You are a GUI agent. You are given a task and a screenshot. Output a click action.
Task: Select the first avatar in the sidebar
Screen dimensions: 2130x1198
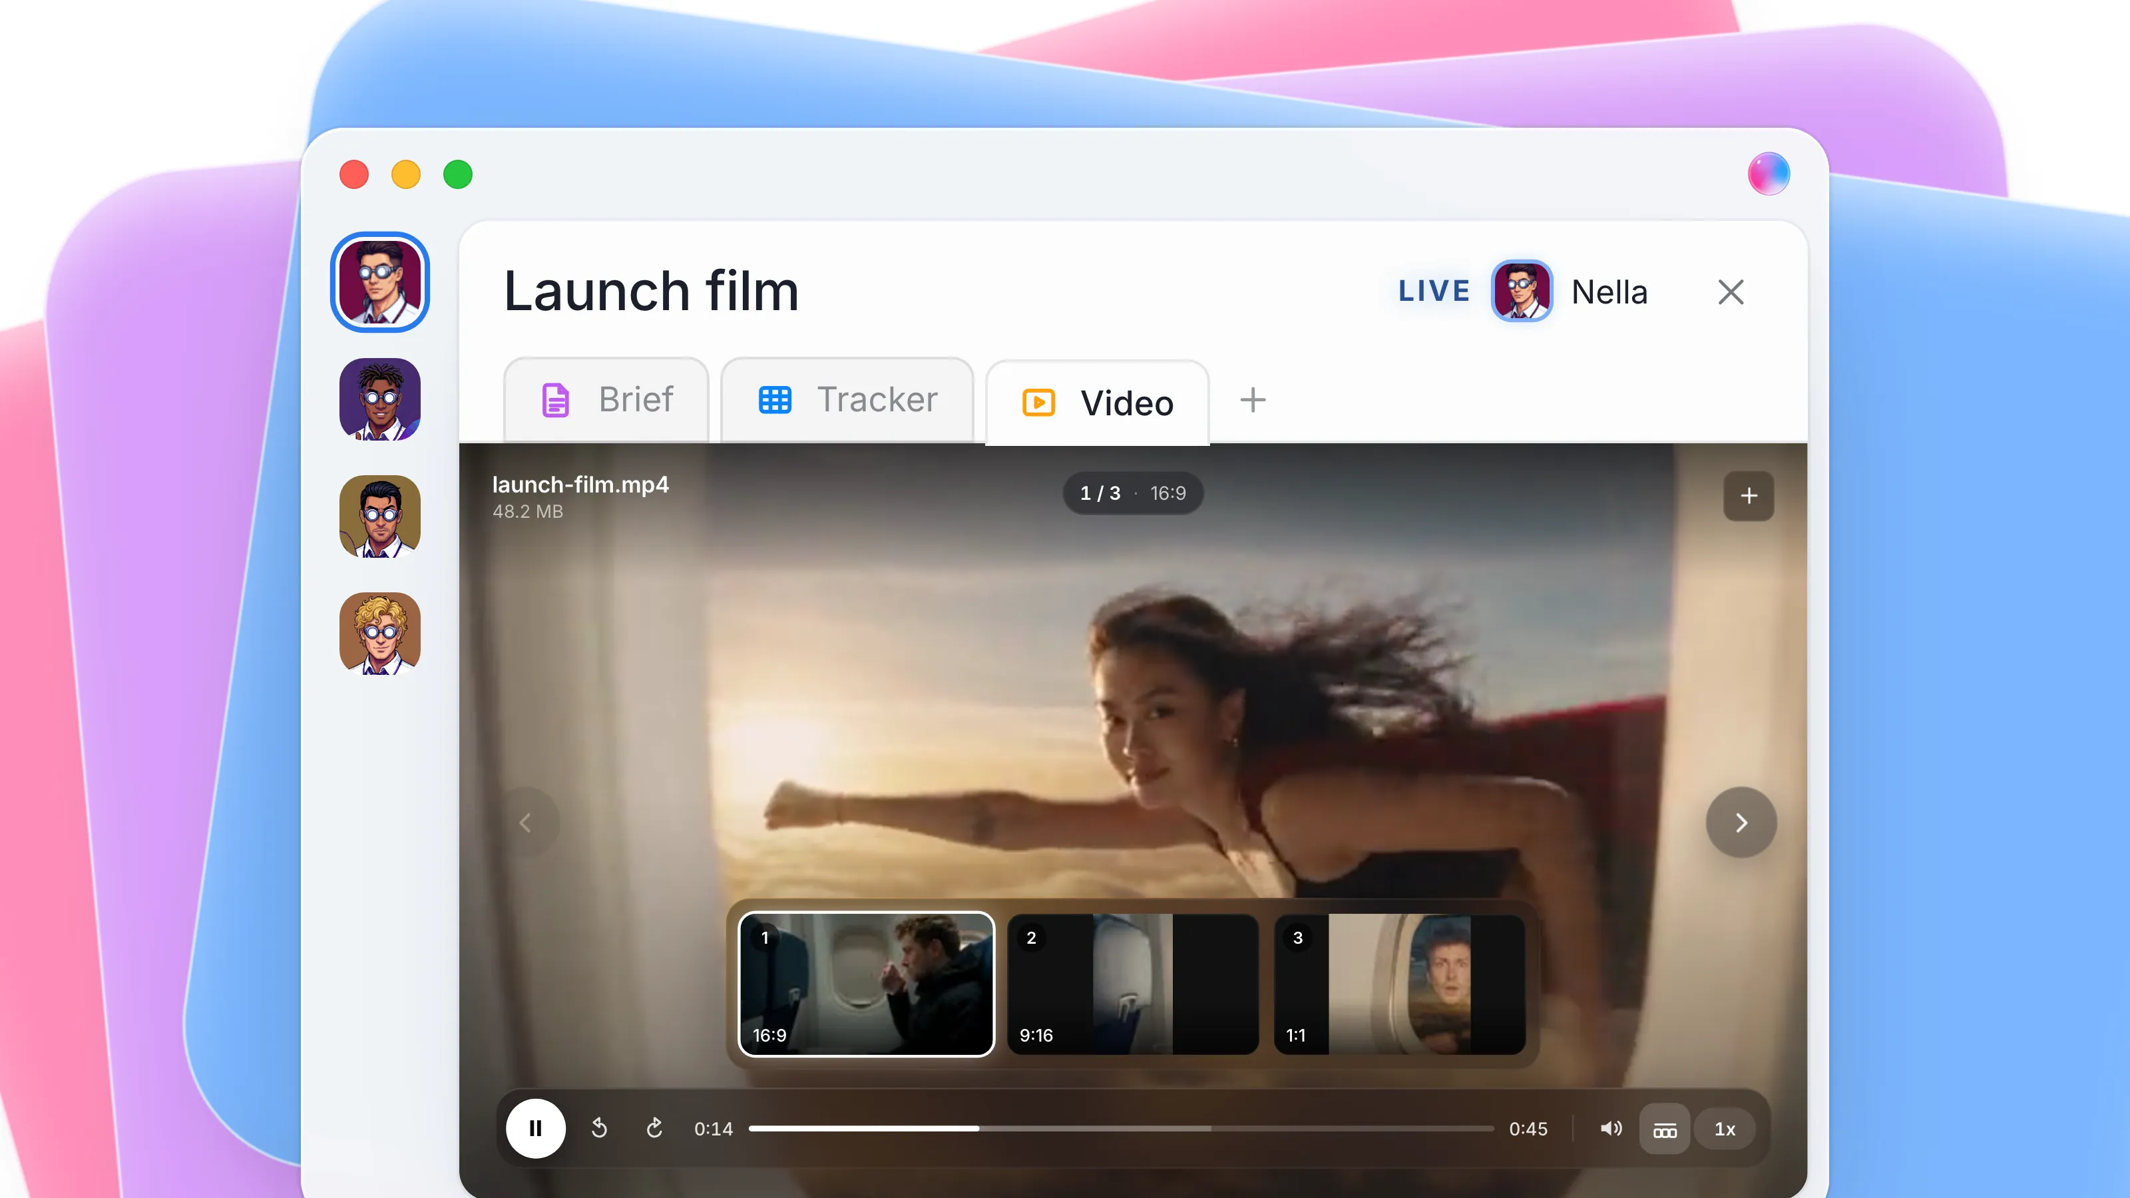(379, 282)
